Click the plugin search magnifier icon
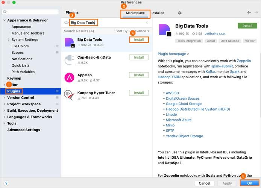Image resolution: width=261 pixels, height=188 pixels. 67,23
